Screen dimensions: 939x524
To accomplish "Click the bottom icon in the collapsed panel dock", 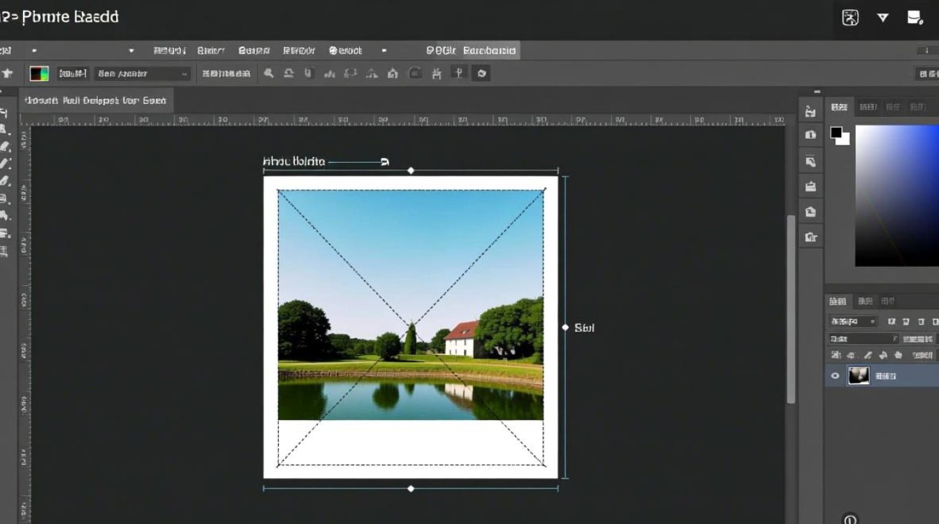I will tap(810, 237).
